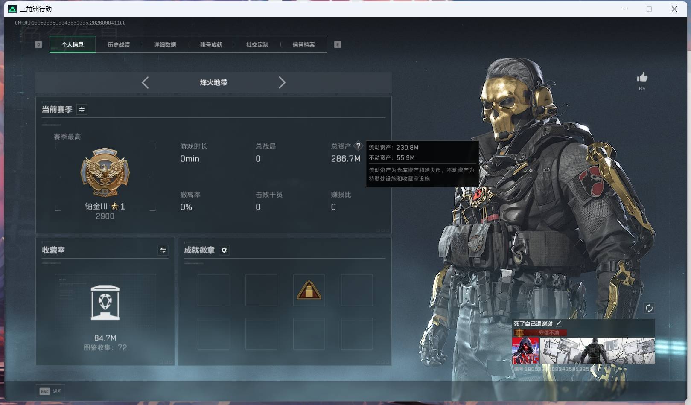The image size is (691, 405).
Task: Open the 成就徽章 settings gear
Action: [x=224, y=250]
